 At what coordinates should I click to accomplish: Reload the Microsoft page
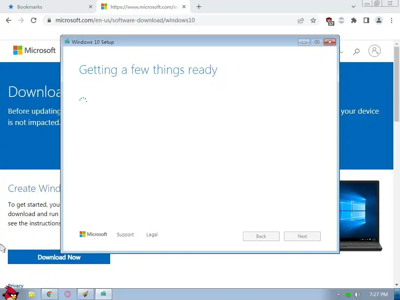click(34, 20)
